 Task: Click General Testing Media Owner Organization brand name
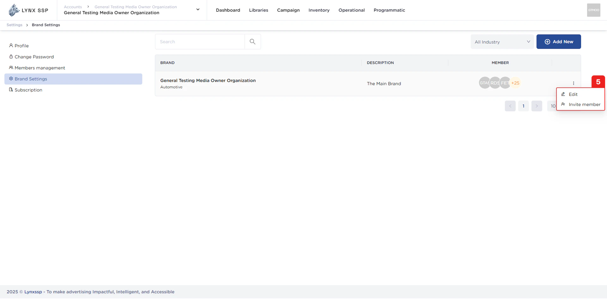pos(208,80)
